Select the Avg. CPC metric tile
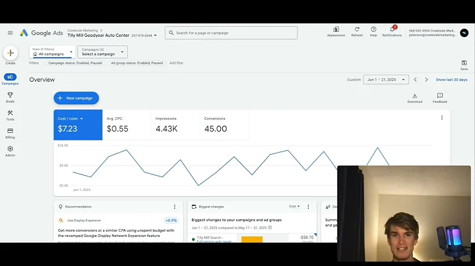The width and height of the screenshot is (475, 266). pos(127,125)
